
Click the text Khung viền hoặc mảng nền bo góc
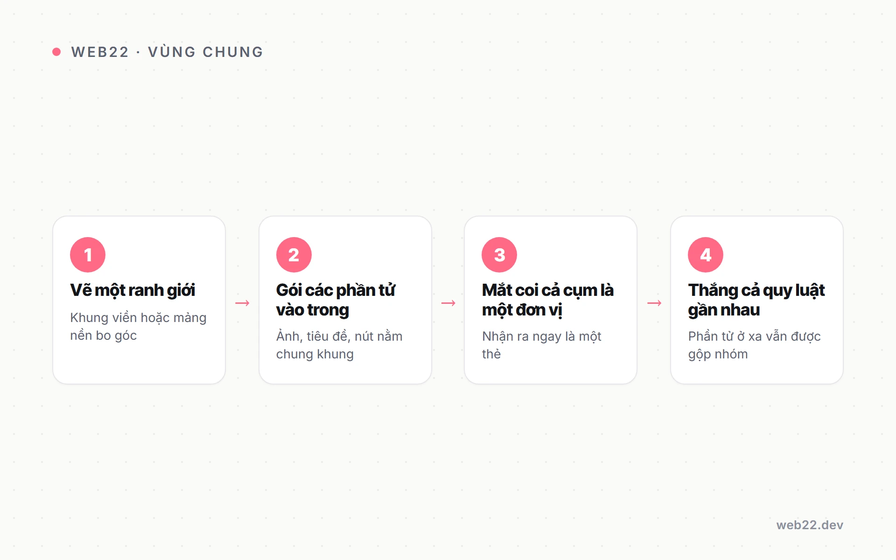(138, 327)
